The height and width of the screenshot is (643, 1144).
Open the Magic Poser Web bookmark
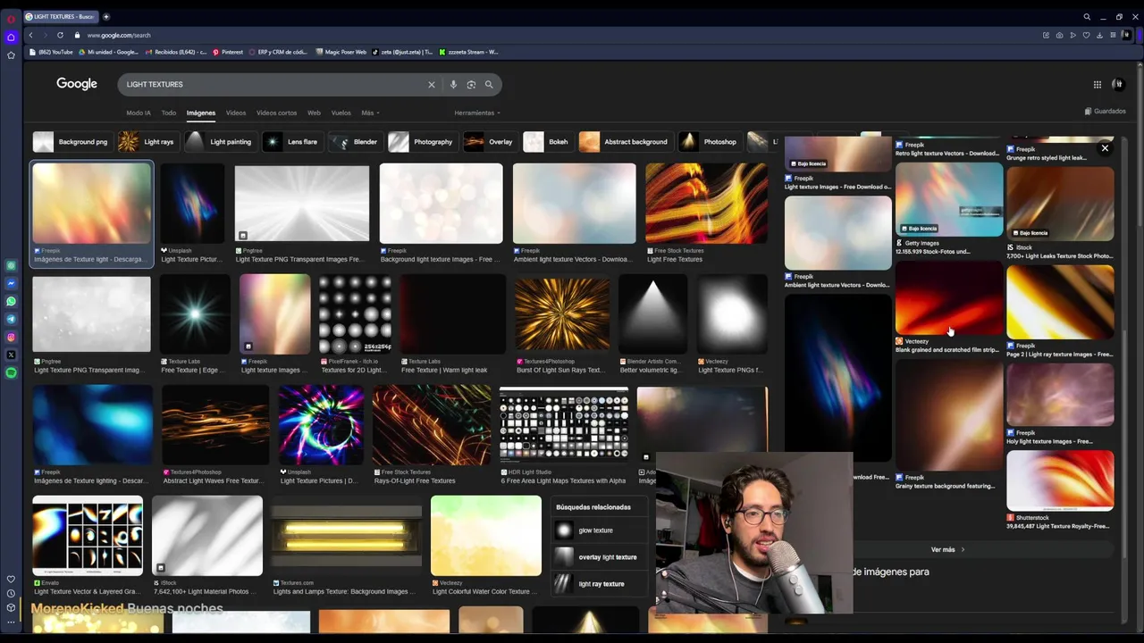click(x=341, y=52)
